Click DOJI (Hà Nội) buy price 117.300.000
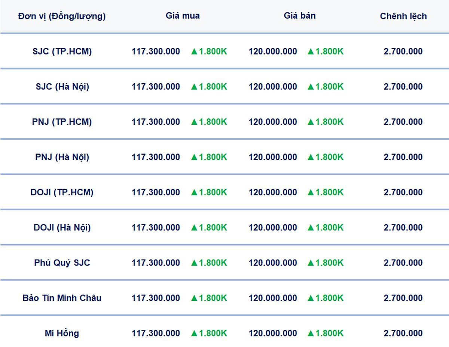Viewport: 449px width, 347px height. click(156, 227)
